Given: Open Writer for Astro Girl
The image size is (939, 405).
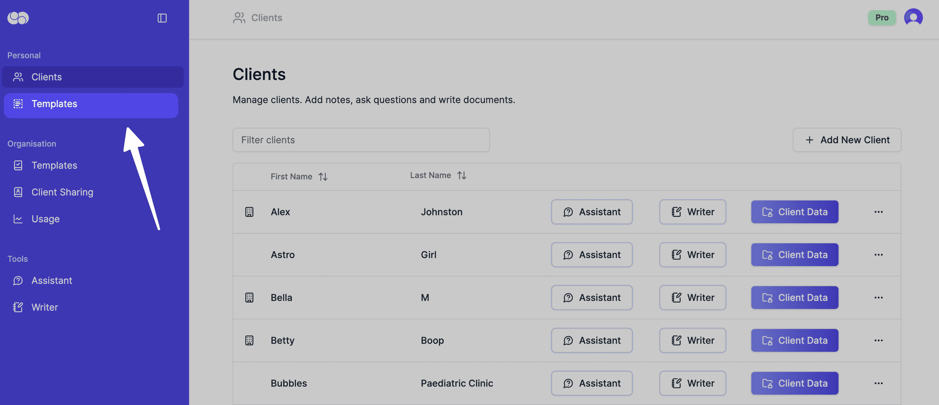Looking at the screenshot, I should pyautogui.click(x=693, y=255).
